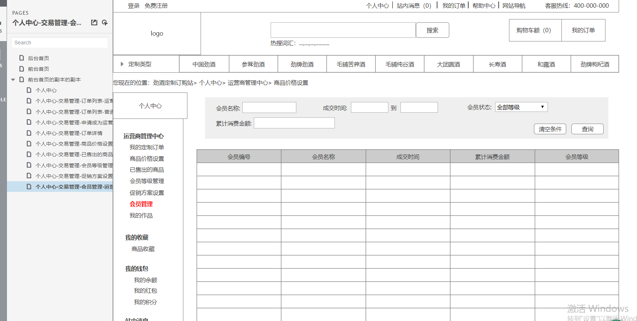
Task: Click the share/redirect arrow icon in pages header
Action: point(105,22)
